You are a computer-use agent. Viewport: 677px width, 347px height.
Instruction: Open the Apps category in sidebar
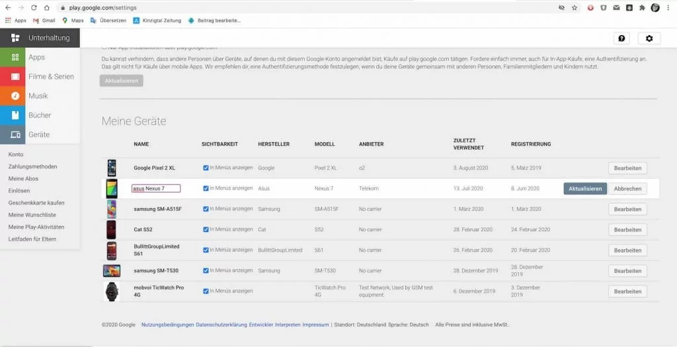(x=40, y=58)
